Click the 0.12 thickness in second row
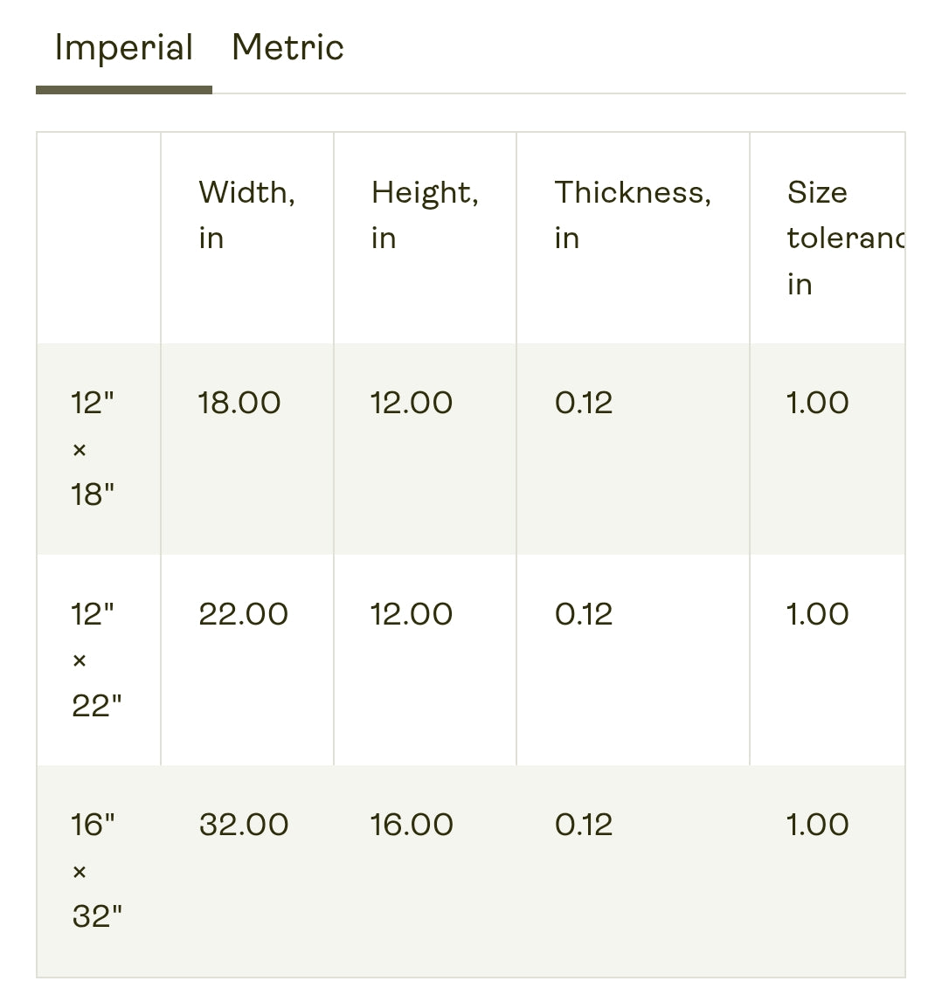Image resolution: width=942 pixels, height=988 pixels. 584,614
